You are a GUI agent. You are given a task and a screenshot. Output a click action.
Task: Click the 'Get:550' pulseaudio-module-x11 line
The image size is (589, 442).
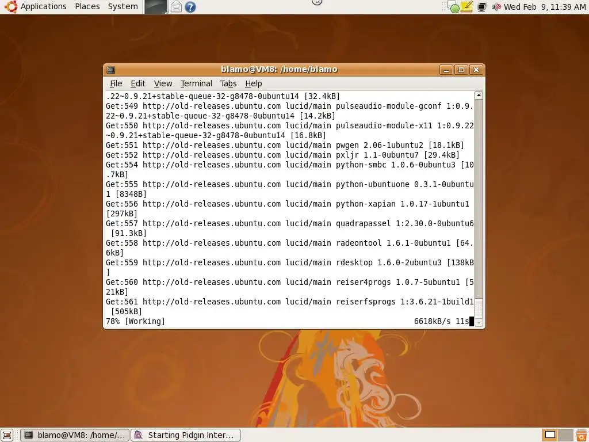point(290,131)
